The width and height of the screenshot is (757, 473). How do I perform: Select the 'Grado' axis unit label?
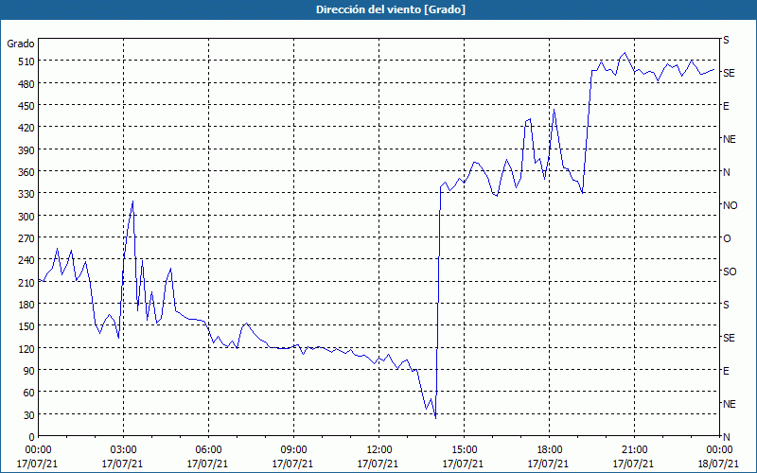pyautogui.click(x=21, y=44)
